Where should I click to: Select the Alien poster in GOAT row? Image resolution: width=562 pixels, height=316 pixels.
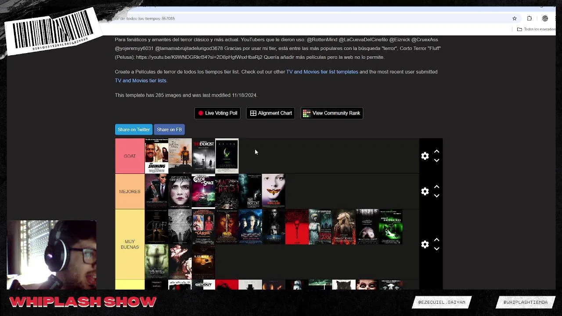coord(227,156)
